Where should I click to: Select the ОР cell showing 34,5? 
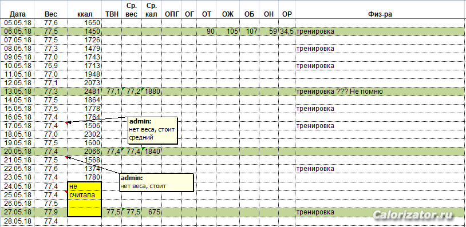coord(286,31)
